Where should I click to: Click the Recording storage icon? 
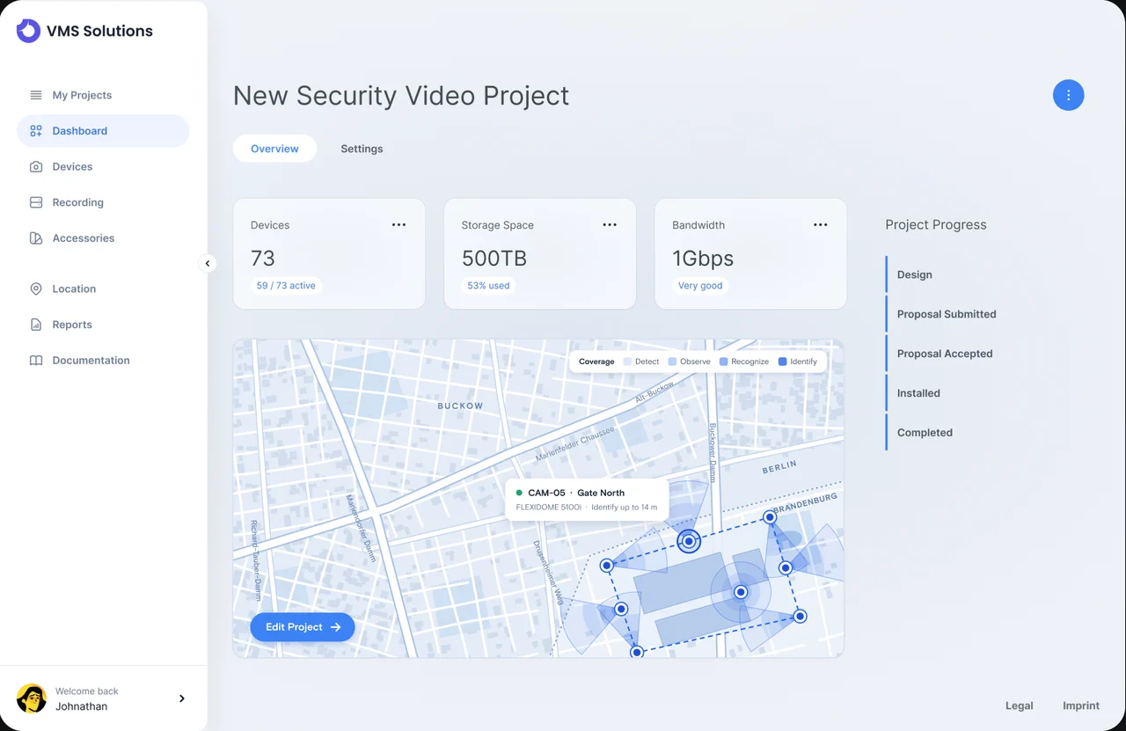point(36,202)
